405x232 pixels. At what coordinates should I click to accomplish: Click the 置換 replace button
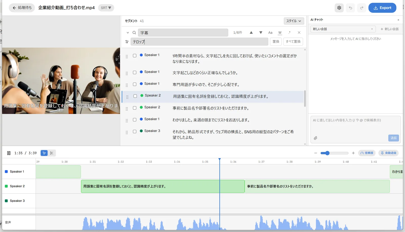tap(276, 41)
